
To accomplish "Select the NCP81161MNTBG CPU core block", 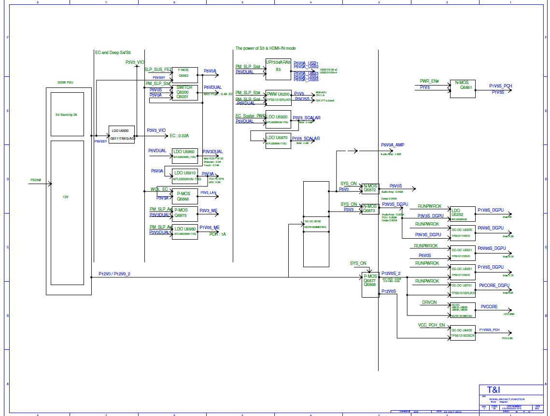I will click(x=463, y=310).
